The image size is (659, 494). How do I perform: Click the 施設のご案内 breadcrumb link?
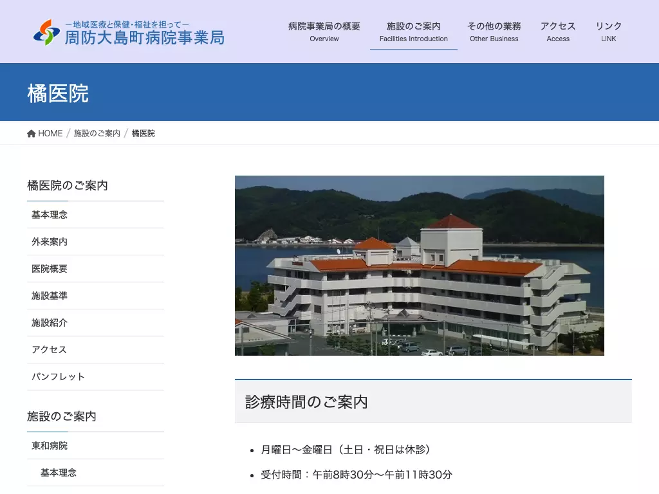click(x=97, y=134)
